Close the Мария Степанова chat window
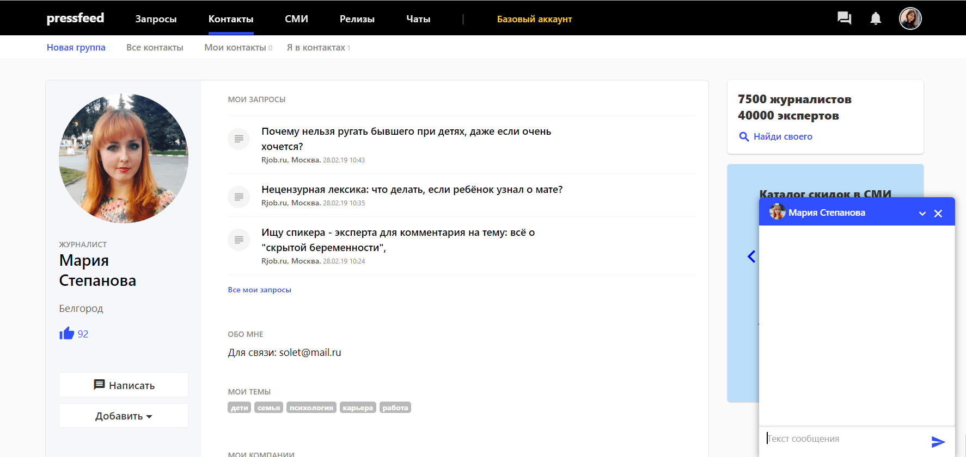 [x=938, y=214]
